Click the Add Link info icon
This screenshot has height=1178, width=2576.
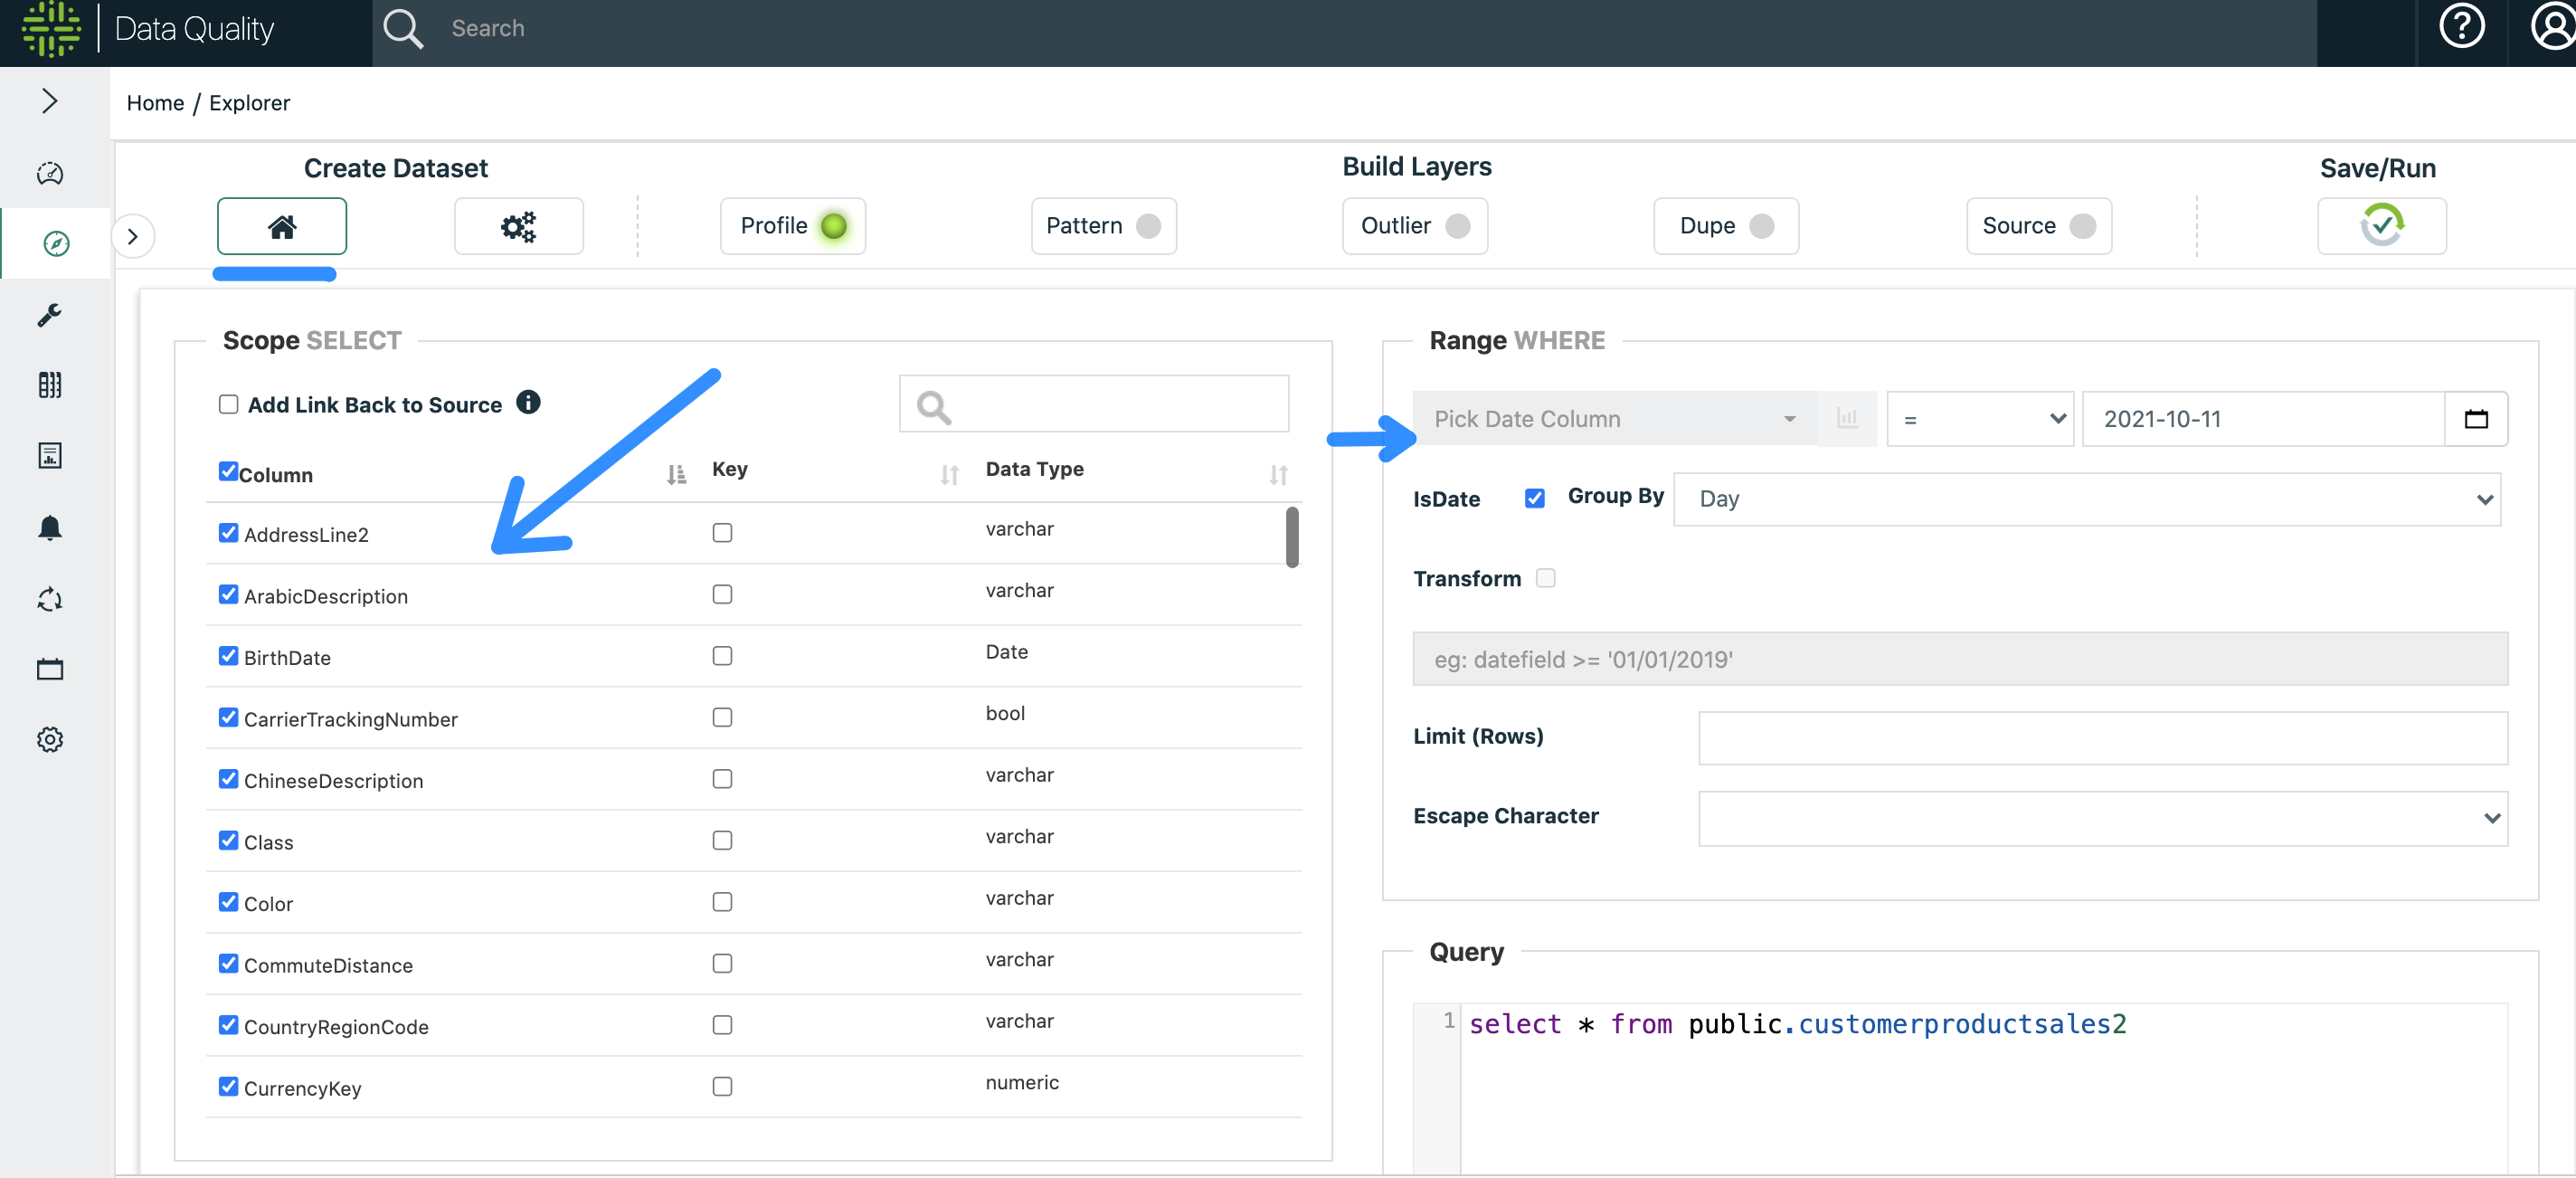tap(528, 402)
